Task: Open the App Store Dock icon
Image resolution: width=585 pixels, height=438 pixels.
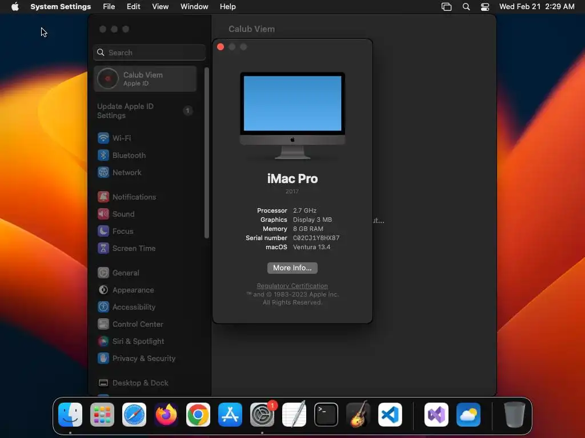Action: (230, 415)
